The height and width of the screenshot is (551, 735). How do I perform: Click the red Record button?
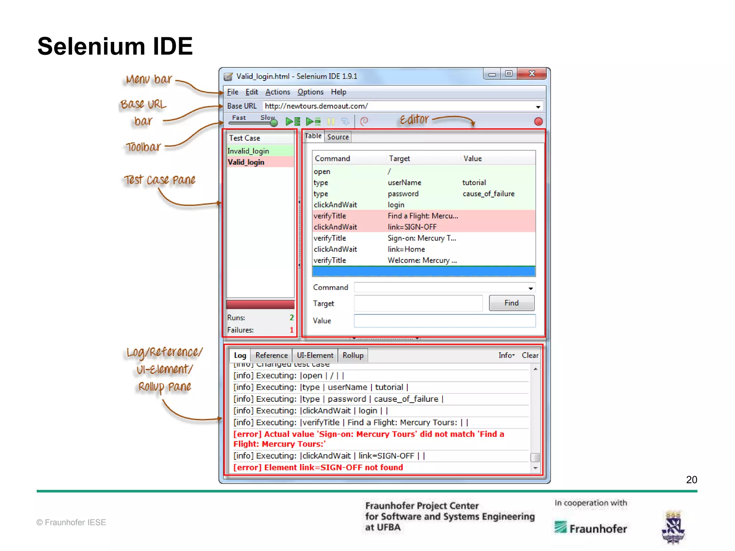click(538, 122)
